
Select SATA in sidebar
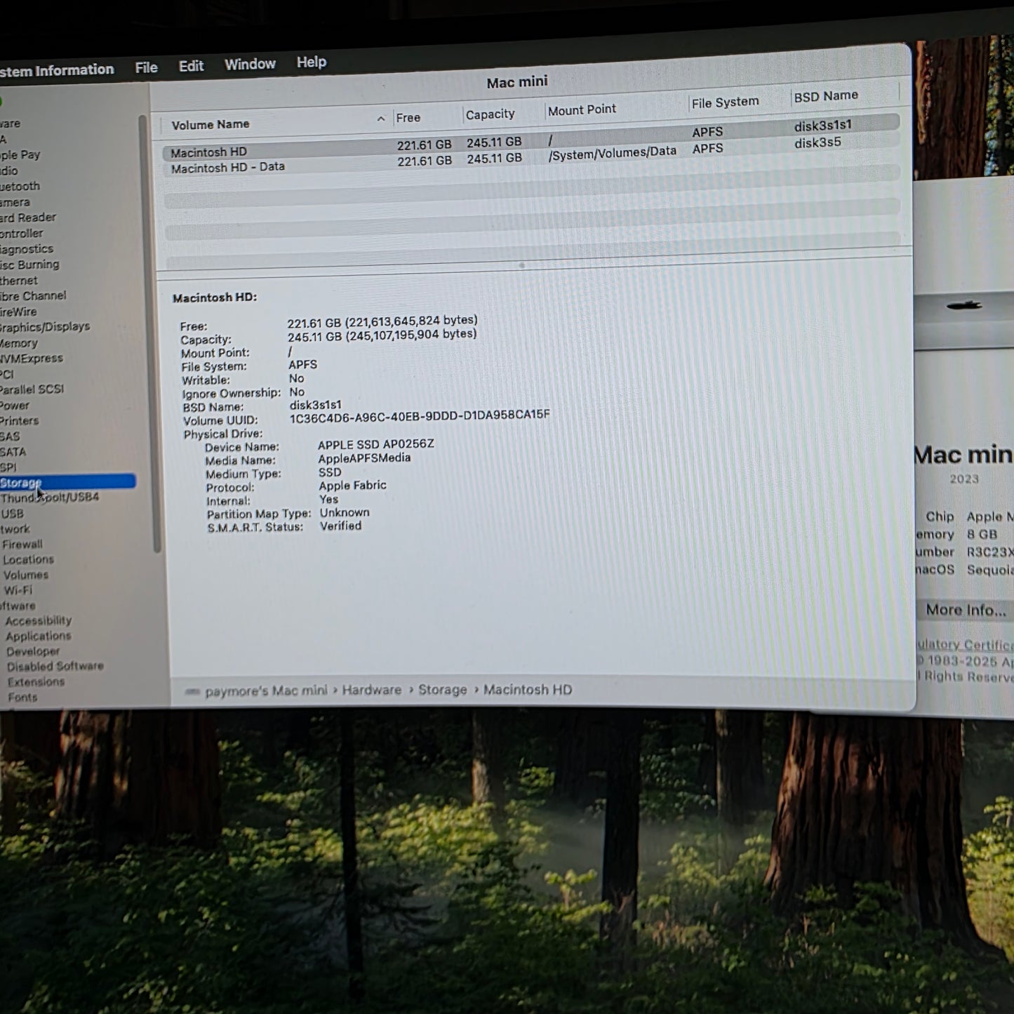(13, 451)
